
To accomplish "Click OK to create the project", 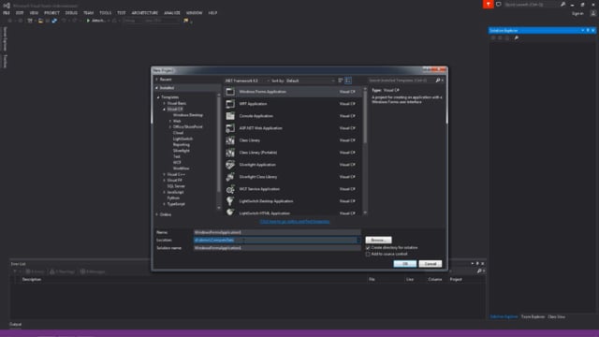I will click(x=405, y=264).
